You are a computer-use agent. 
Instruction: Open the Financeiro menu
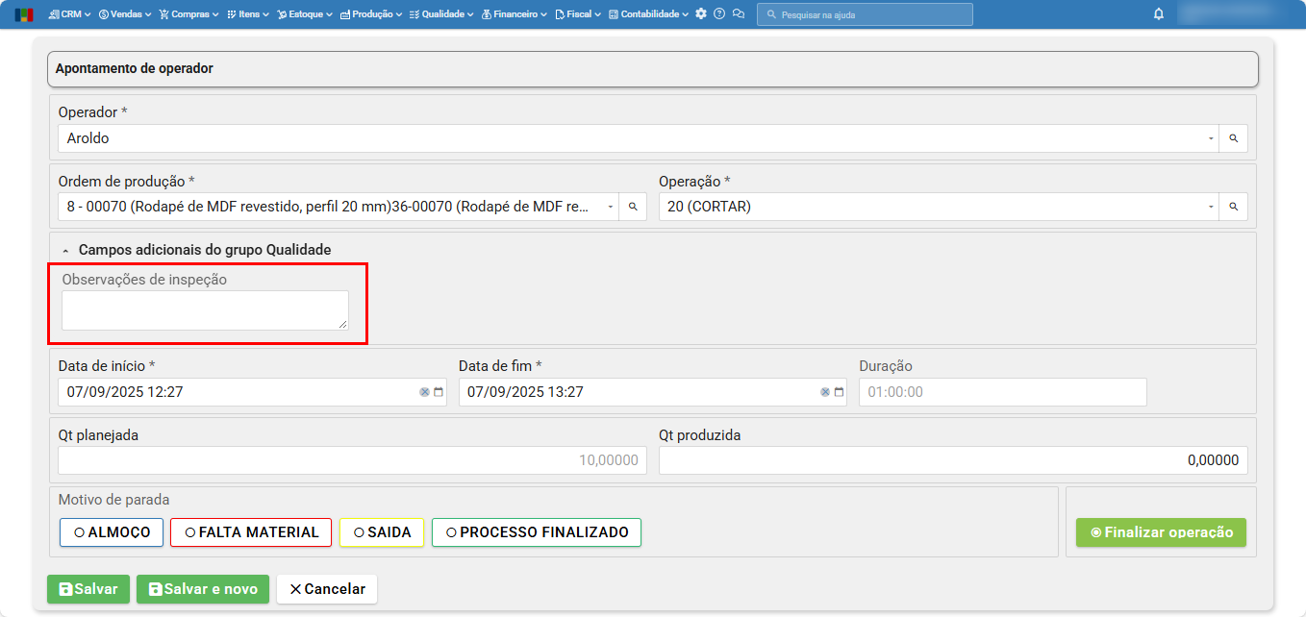[514, 14]
